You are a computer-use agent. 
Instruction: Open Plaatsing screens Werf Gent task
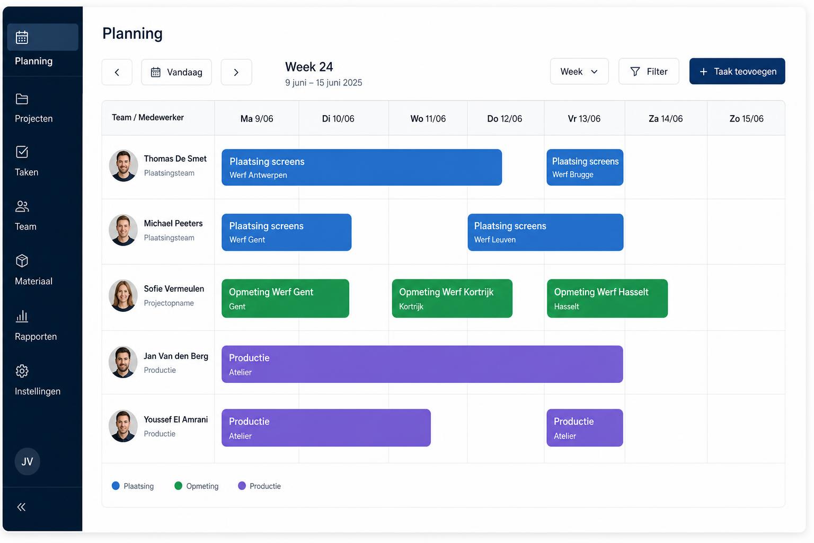pyautogui.click(x=286, y=232)
